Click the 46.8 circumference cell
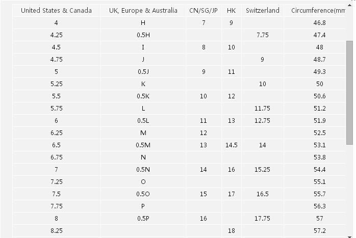The height and width of the screenshot is (238, 356). [320, 23]
